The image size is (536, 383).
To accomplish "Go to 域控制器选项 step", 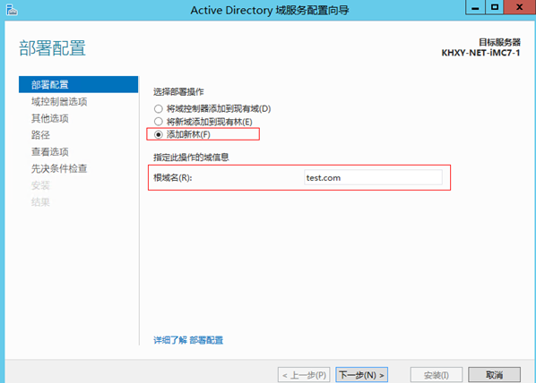I will (x=59, y=101).
